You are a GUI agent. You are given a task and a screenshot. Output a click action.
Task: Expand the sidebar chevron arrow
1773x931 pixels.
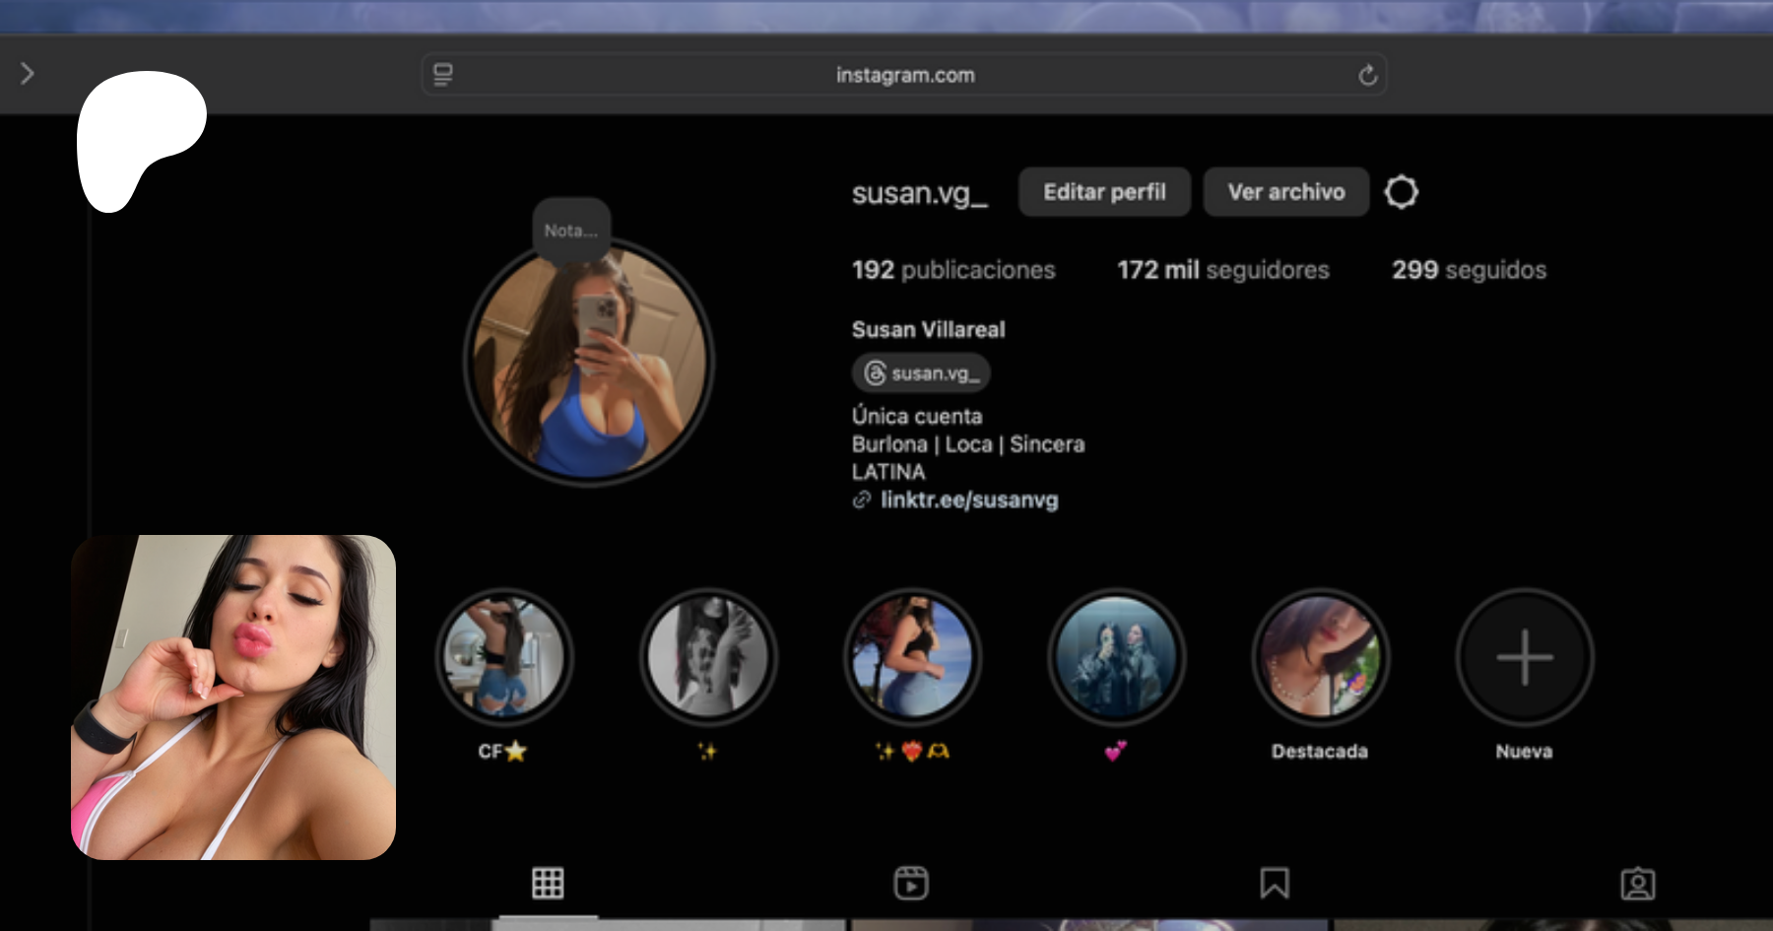point(28,74)
